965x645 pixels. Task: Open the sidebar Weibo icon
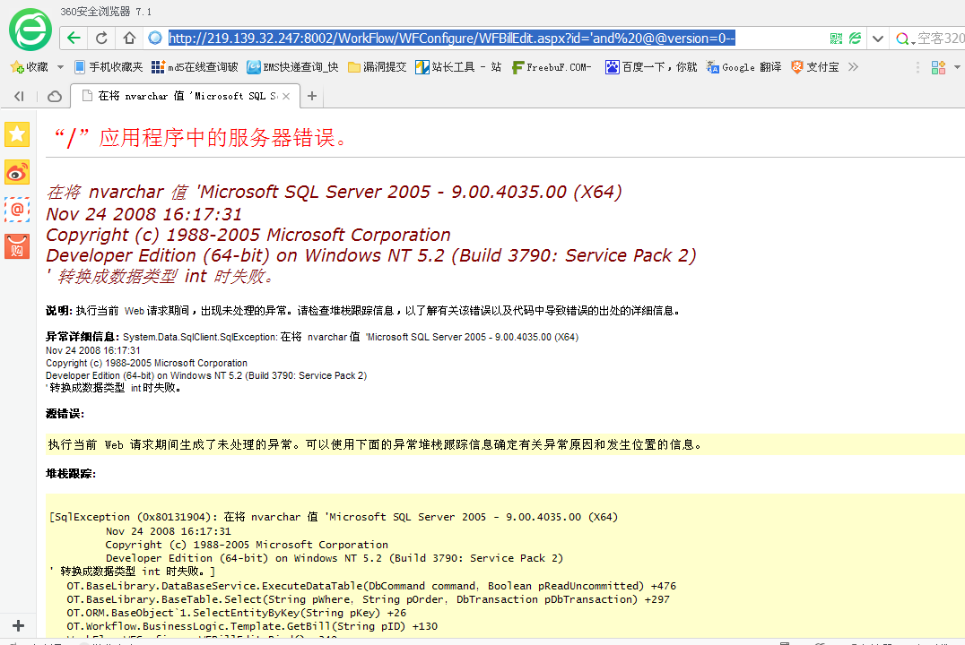17,172
